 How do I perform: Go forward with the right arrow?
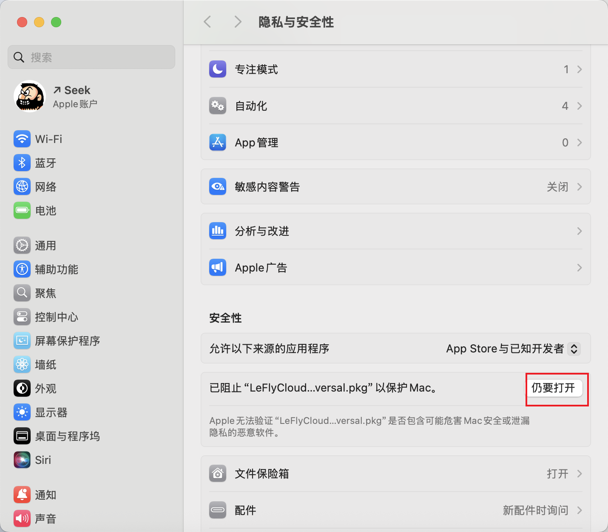(x=238, y=22)
